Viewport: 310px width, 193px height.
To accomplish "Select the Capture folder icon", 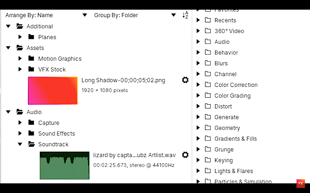I will (31, 122).
